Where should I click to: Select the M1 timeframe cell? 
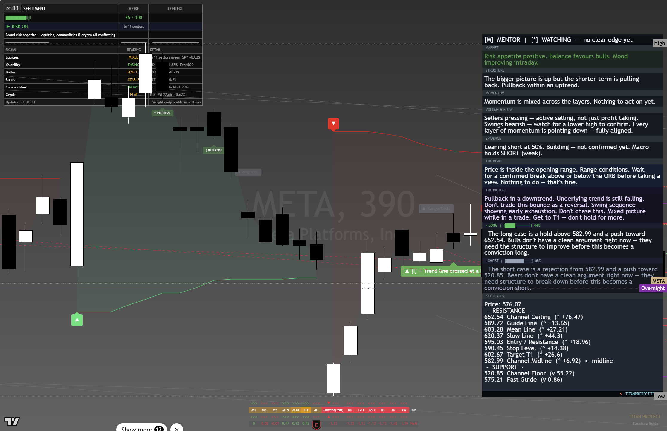coord(254,410)
